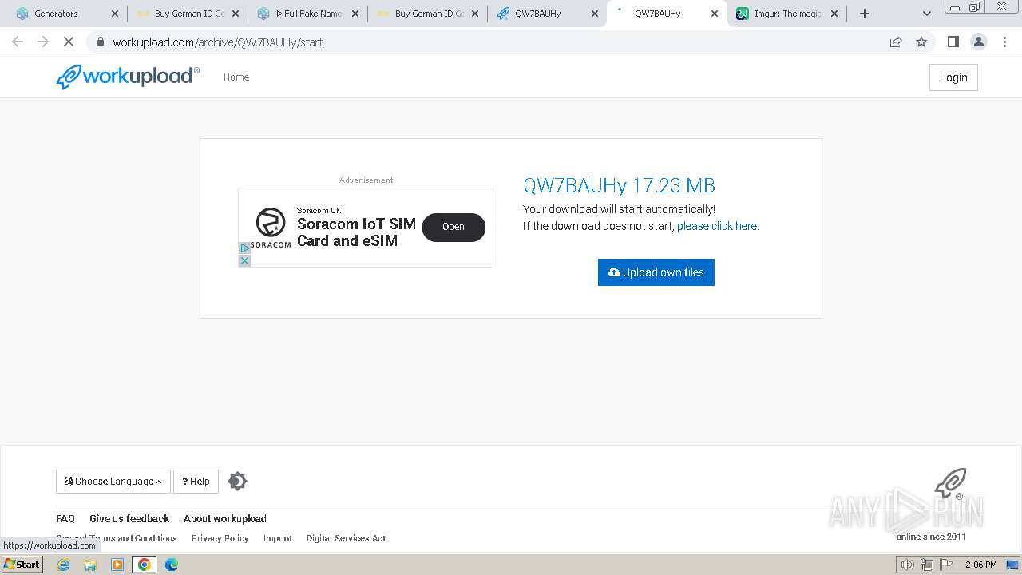Open volume control in system tray

coord(908,565)
